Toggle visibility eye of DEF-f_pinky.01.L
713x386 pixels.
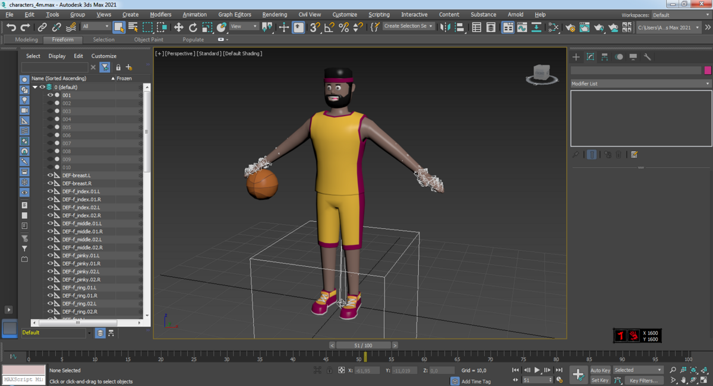click(x=50, y=256)
